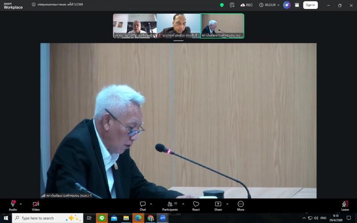Open clock showing 29/4/2569

pos(336,218)
